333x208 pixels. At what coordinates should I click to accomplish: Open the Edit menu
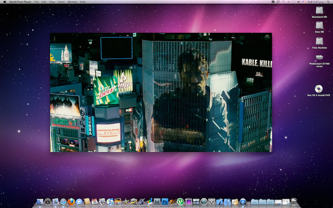click(44, 2)
